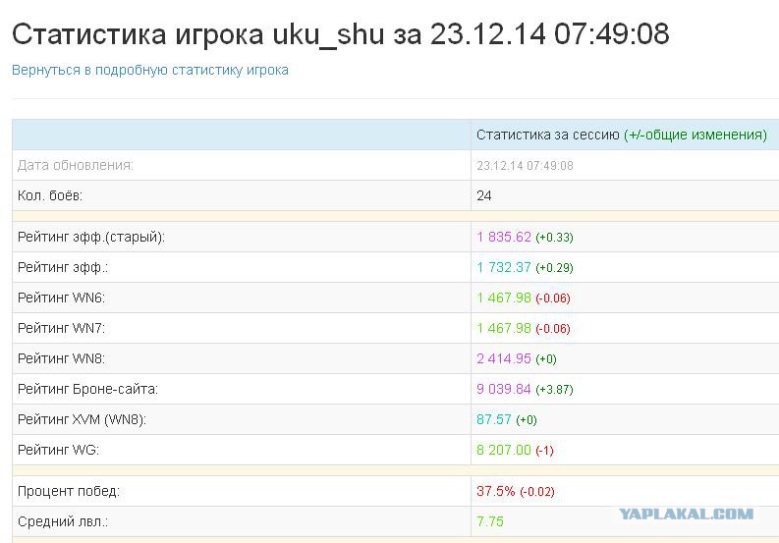
Task: Click the XVM (WN8) value 87.57
Action: pos(494,419)
